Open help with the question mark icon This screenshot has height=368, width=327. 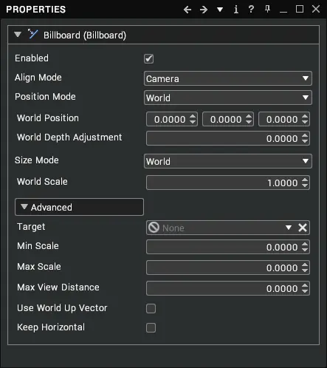(251, 10)
